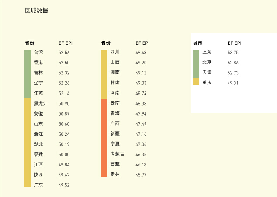This screenshot has height=197, width=277.
Task: Select the 北京 city name
Action: [x=207, y=63]
